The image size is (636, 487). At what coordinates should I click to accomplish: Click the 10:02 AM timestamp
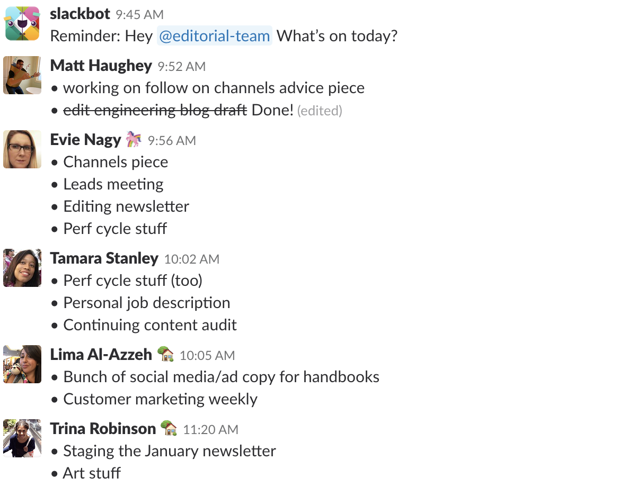click(192, 259)
